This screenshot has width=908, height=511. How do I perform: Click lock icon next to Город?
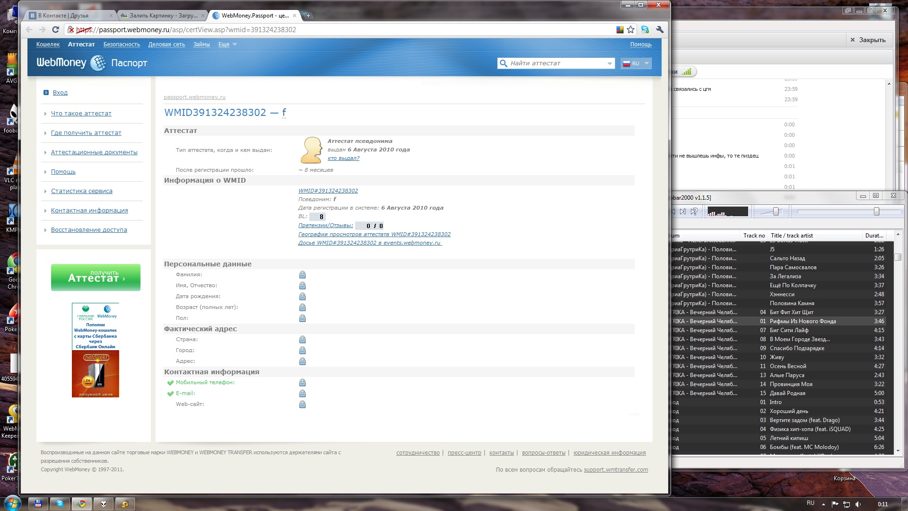(x=302, y=351)
